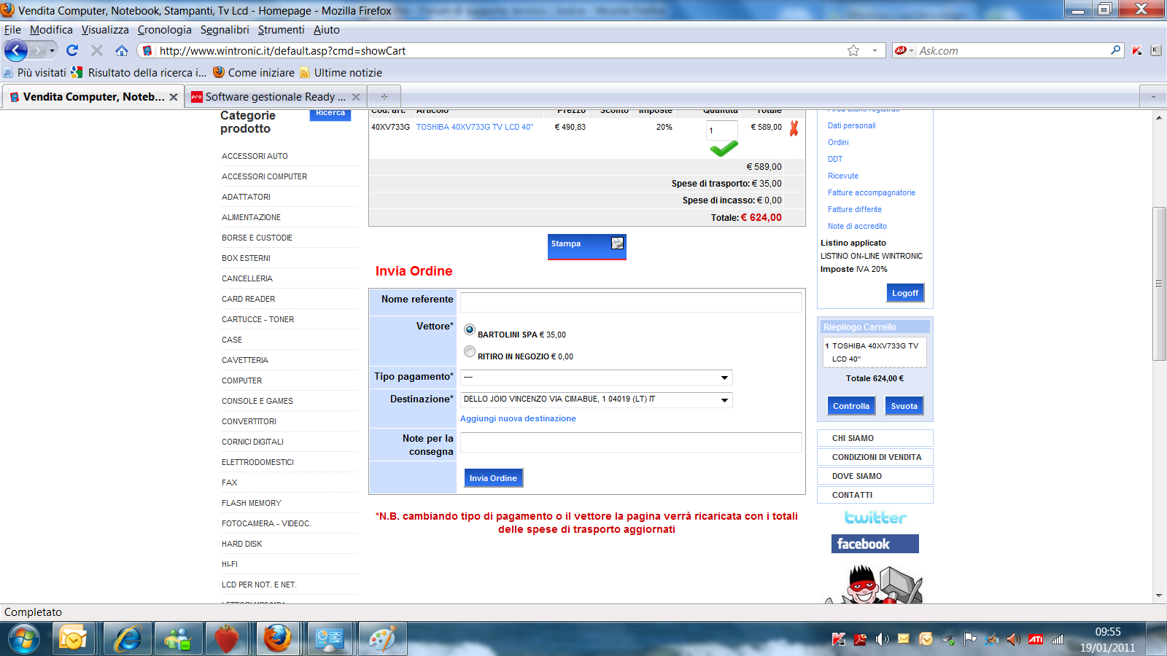This screenshot has width=1167, height=656.
Task: Open the search engine selector dropdown
Action: pyautogui.click(x=905, y=50)
